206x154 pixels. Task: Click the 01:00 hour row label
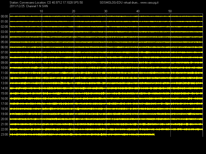click(x=4, y=22)
